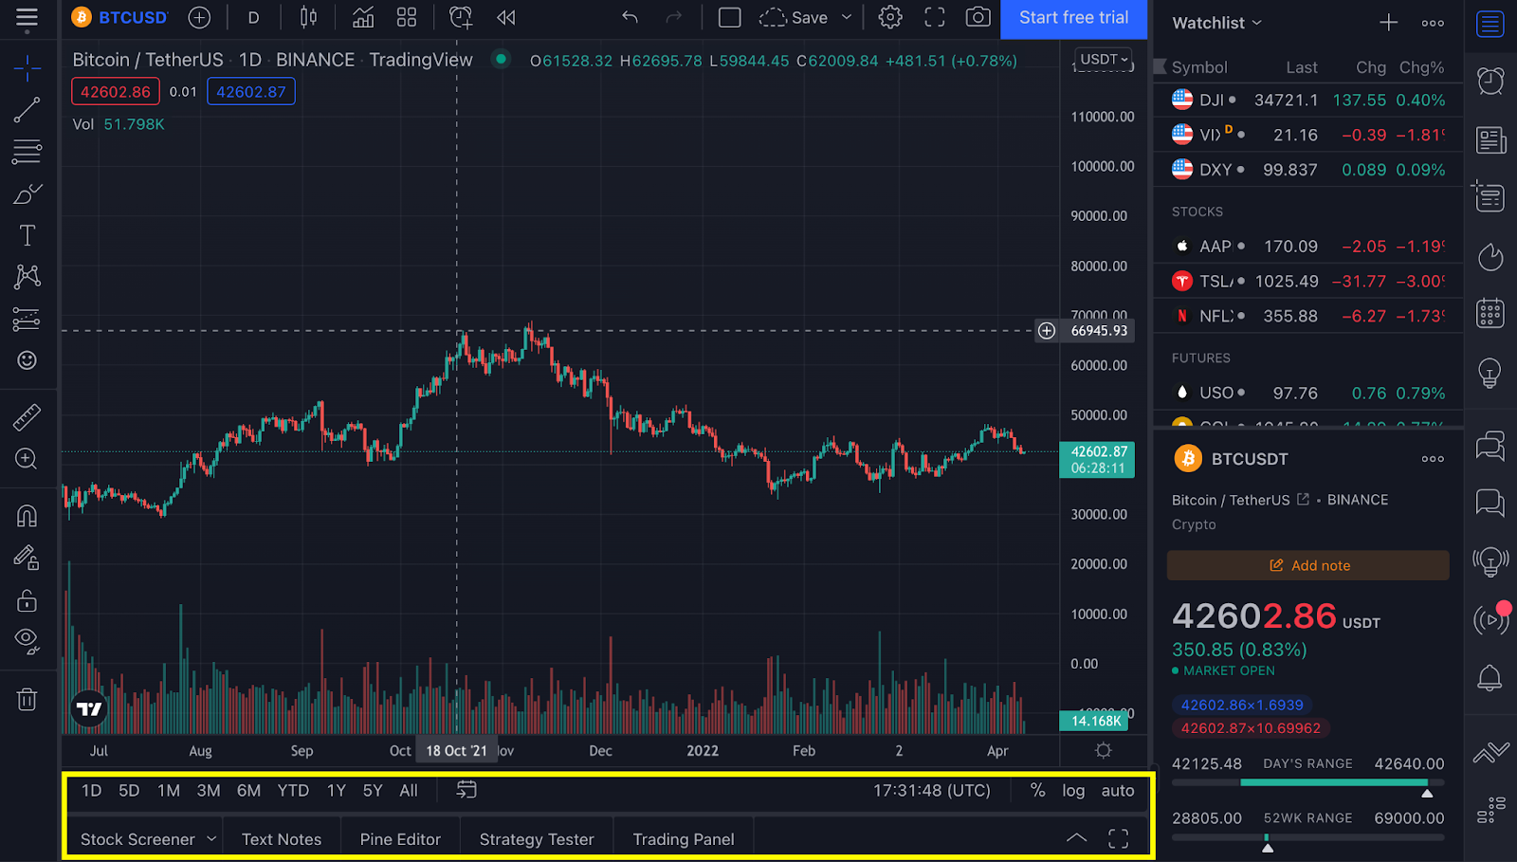This screenshot has height=862, width=1517.
Task: Open the Save dropdown arrow
Action: [847, 17]
